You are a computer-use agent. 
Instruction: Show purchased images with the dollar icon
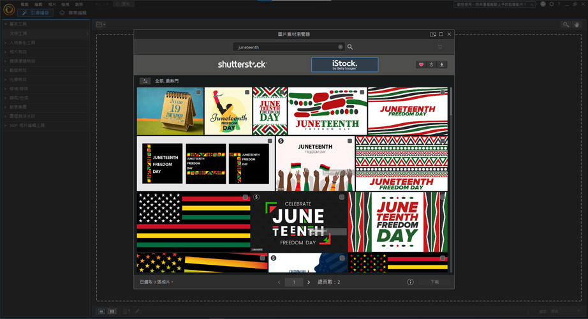click(432, 64)
